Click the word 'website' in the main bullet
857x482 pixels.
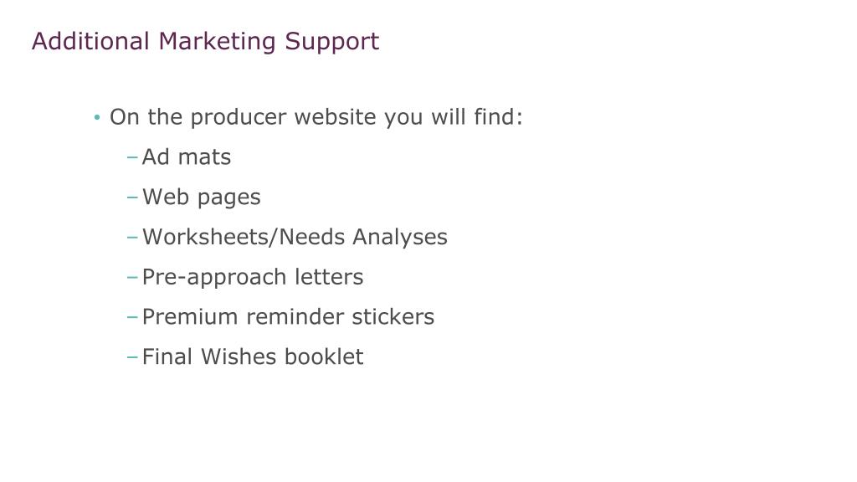pyautogui.click(x=335, y=117)
